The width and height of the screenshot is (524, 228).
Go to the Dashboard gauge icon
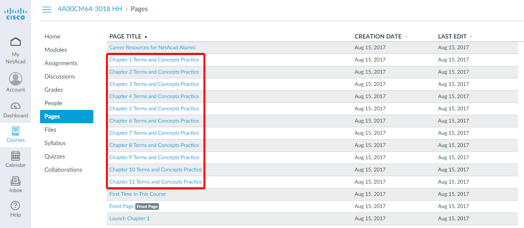pos(16,106)
